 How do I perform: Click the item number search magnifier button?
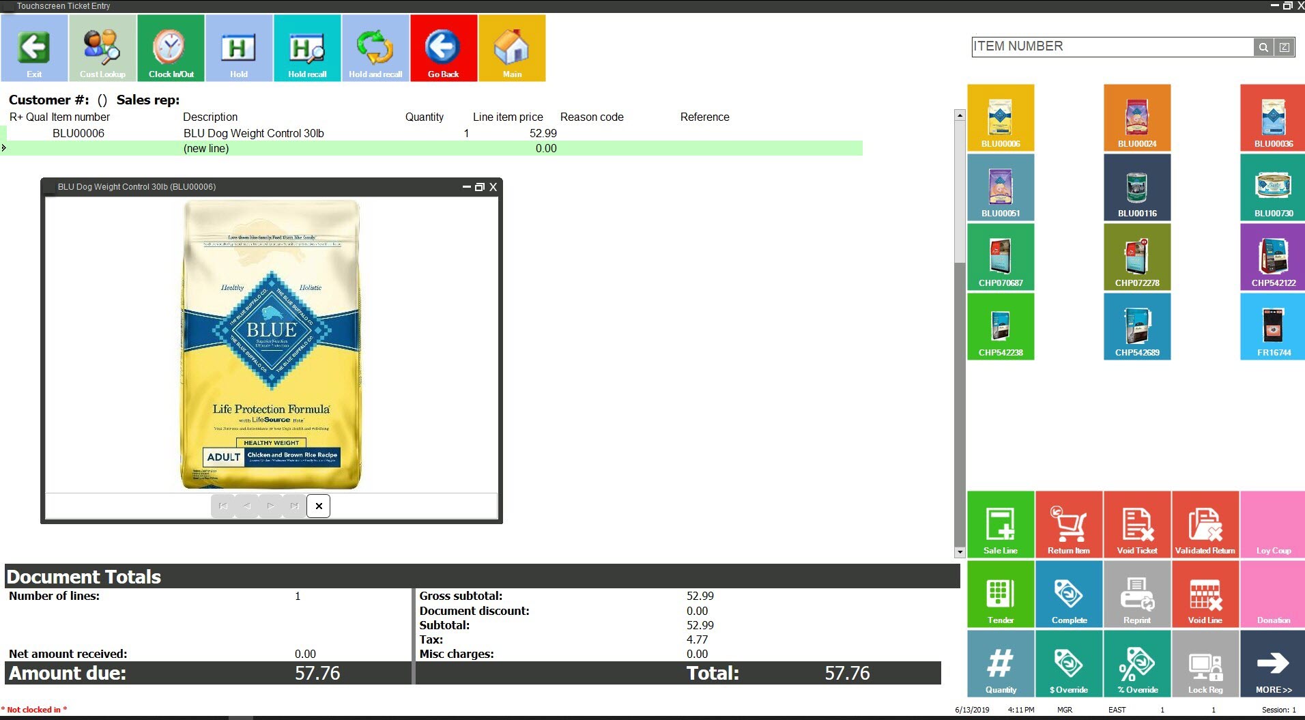[1263, 47]
